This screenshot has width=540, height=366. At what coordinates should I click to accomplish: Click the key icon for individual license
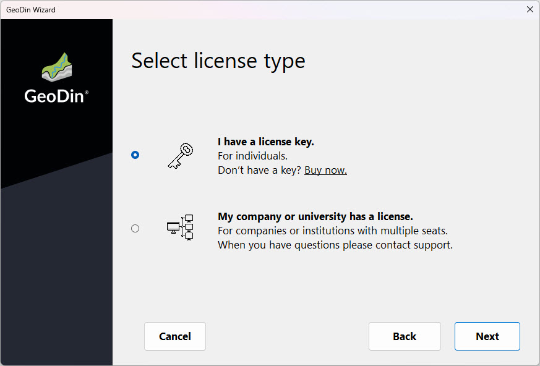[180, 155]
